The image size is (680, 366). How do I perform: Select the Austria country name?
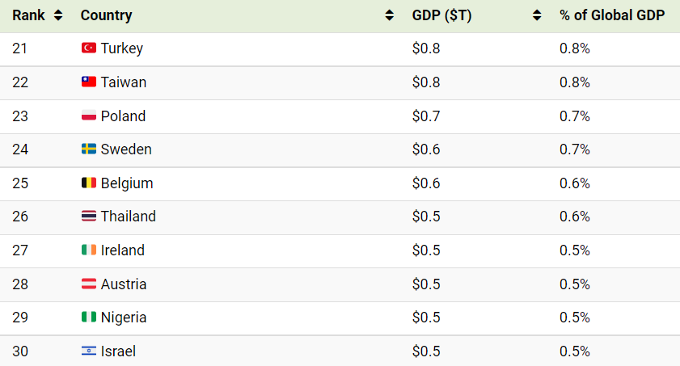(124, 284)
